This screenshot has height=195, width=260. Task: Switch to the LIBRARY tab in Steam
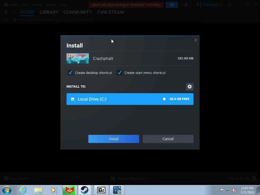click(x=49, y=12)
